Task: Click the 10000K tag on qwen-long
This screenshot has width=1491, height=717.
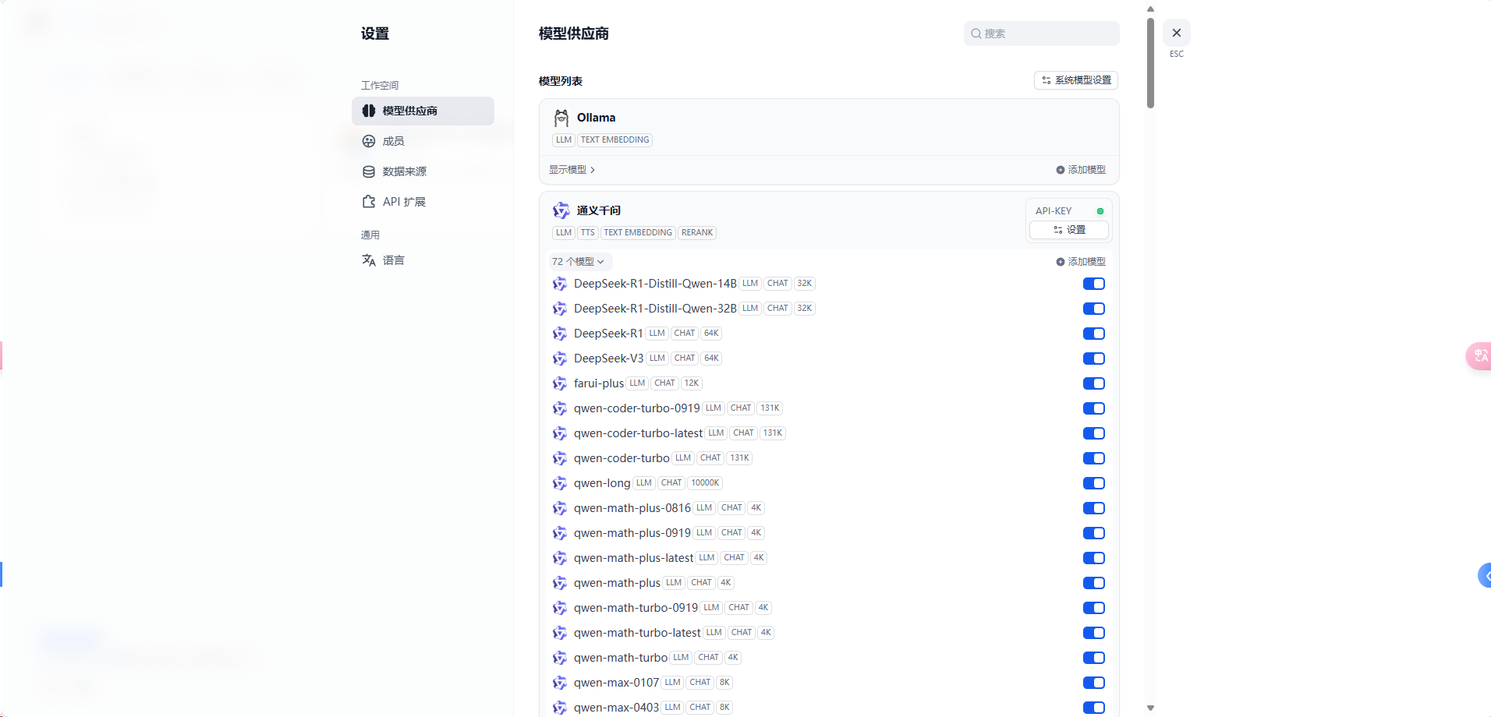Action: coord(705,483)
